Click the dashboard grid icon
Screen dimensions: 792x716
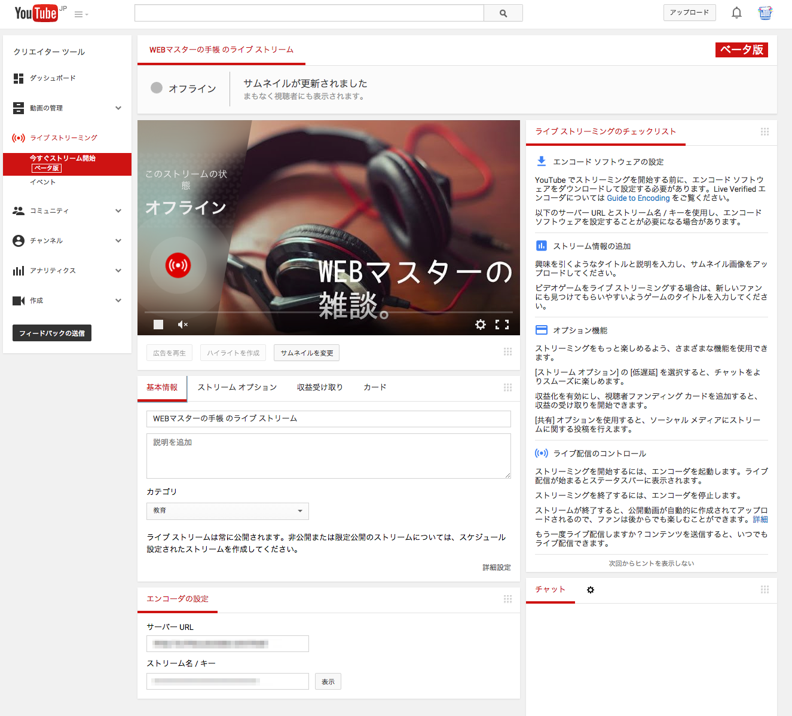coord(19,78)
